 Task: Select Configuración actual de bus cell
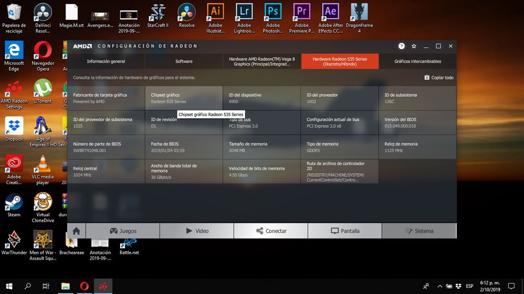coord(339,122)
